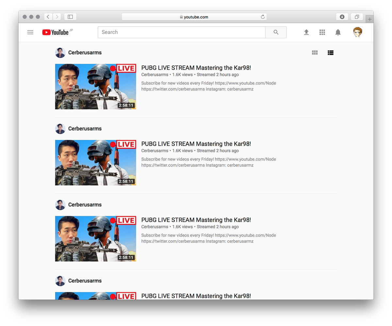Viewport: 392px width, 326px height.
Task: Go back using Safari's back arrow
Action: (48, 17)
